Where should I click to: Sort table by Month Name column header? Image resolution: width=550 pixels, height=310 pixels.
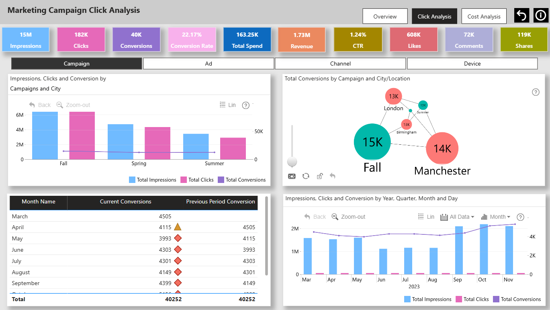pos(39,202)
